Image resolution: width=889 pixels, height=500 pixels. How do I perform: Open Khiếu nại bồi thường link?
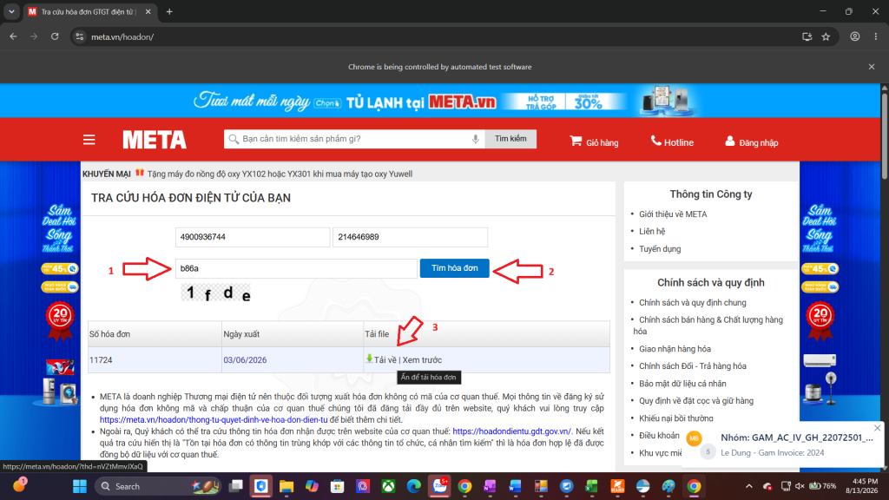[676, 418]
